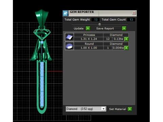
Task: Select the Superman emblem on the pendant model
Action: coord(42,34)
